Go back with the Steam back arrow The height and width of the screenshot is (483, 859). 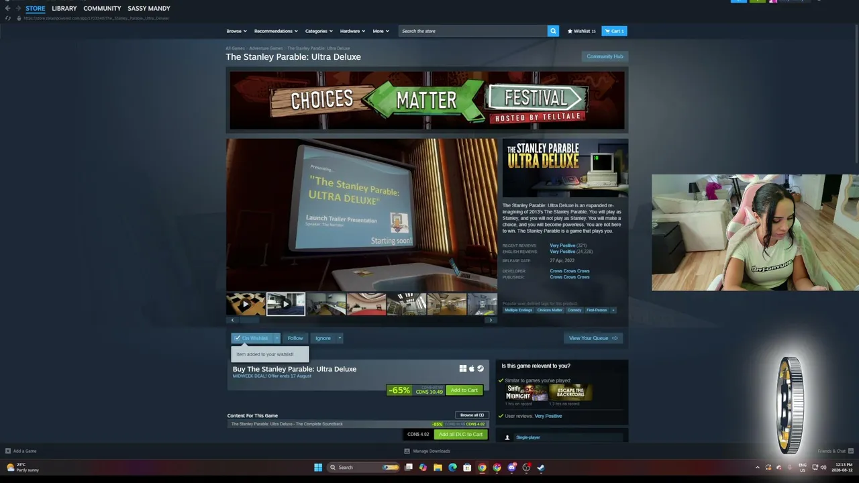click(7, 8)
